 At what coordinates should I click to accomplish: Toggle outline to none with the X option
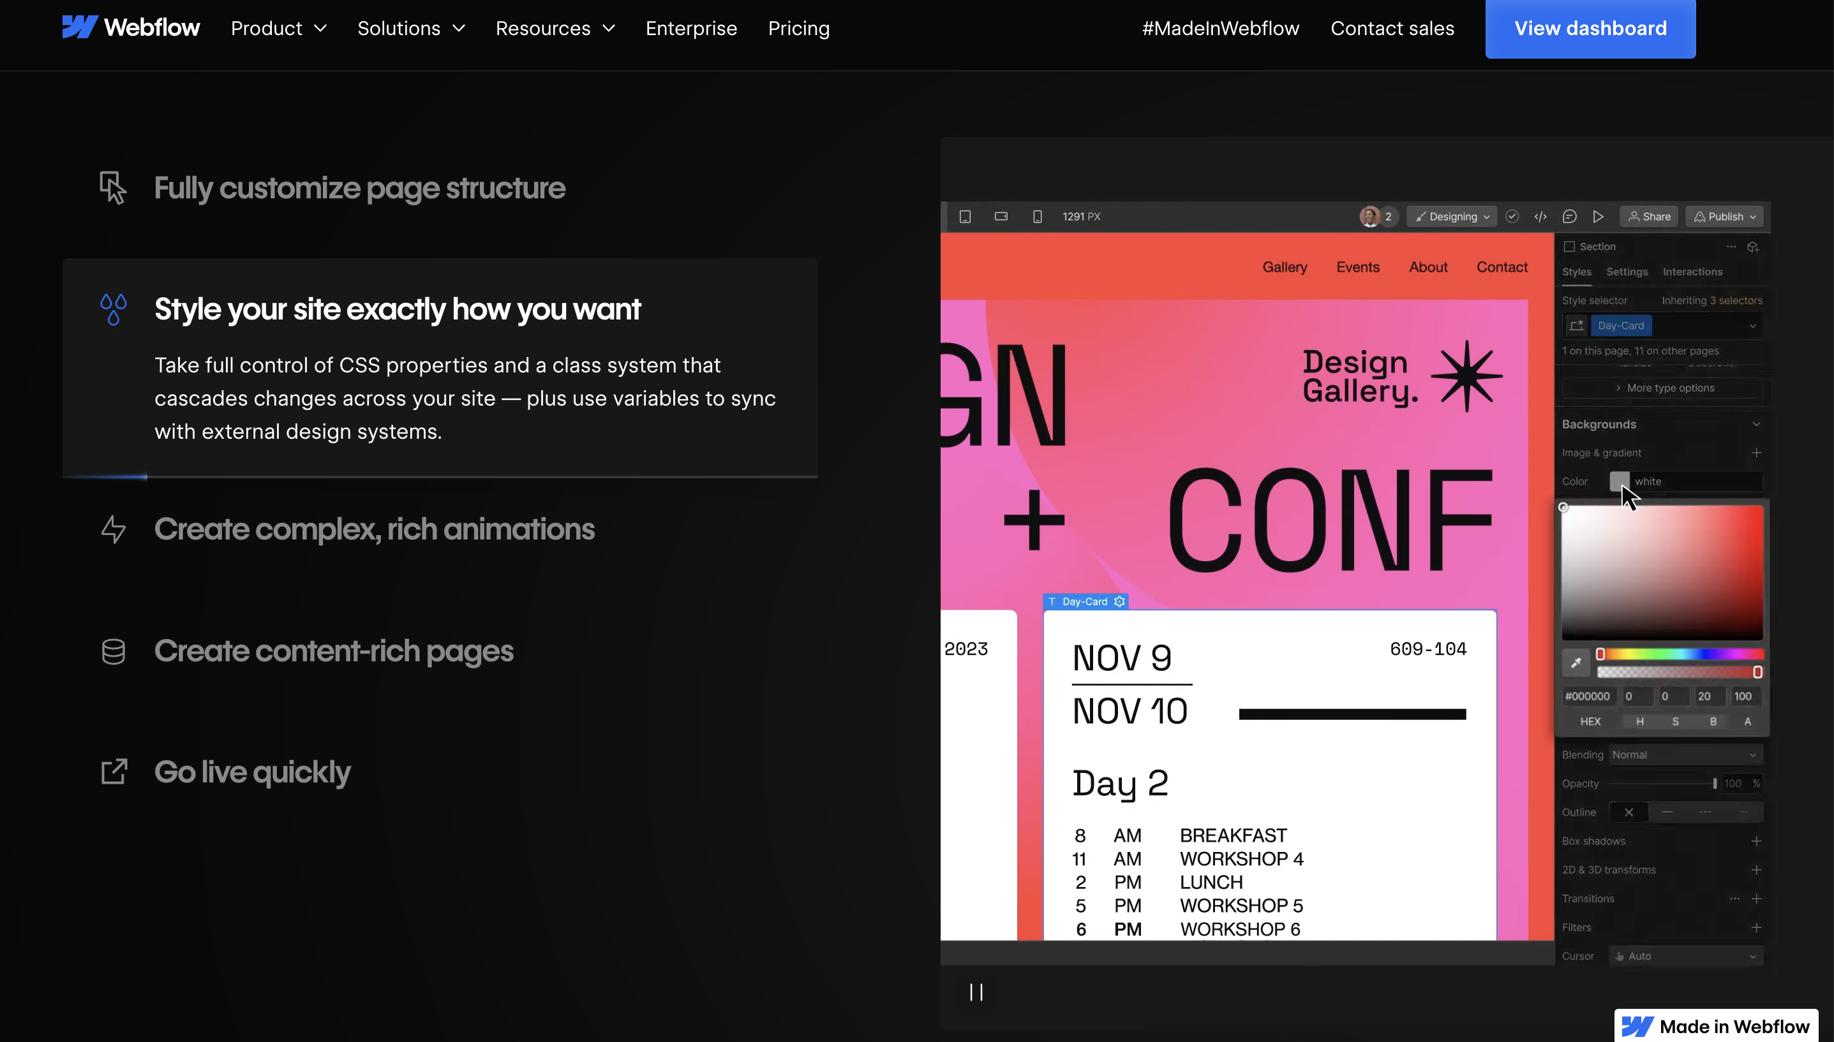1629,812
